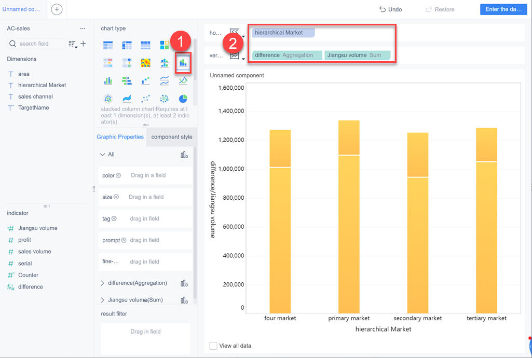Expand the Jiangsu volume(Sum) section

click(102, 300)
